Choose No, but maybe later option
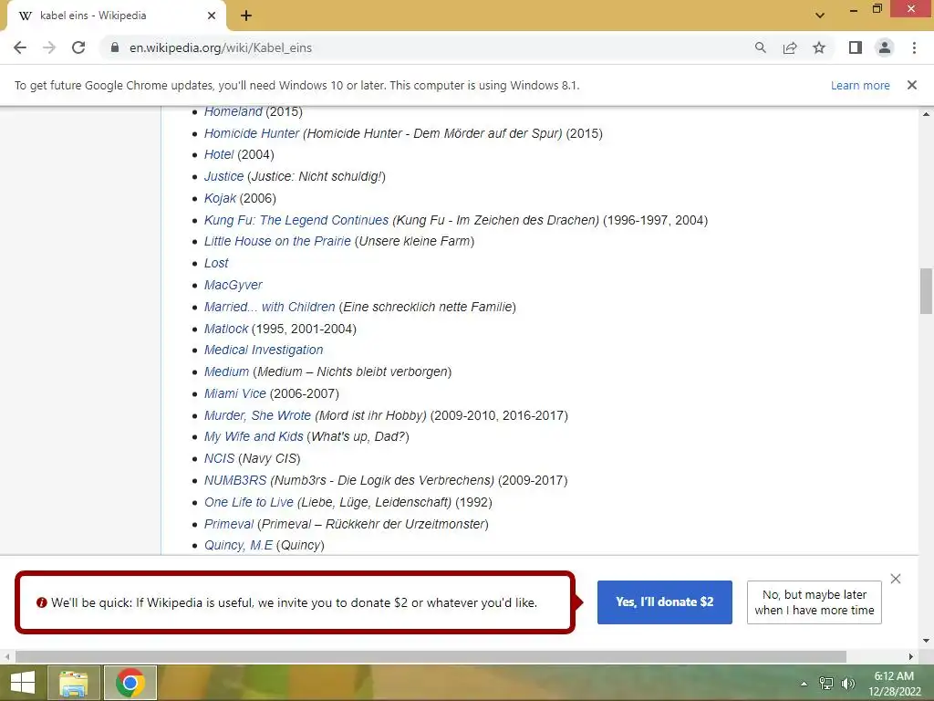934x701 pixels. point(815,602)
